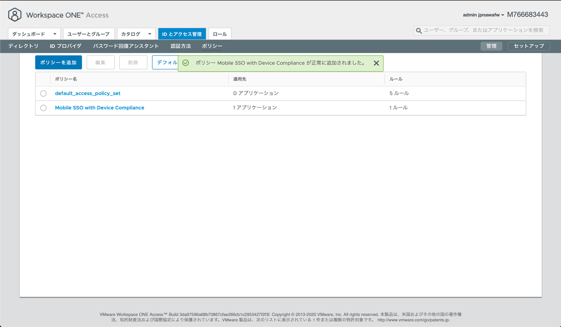
Task: Open Mobile SSO with Device Compliance link
Action: click(99, 108)
